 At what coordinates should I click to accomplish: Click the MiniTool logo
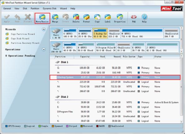172,9
